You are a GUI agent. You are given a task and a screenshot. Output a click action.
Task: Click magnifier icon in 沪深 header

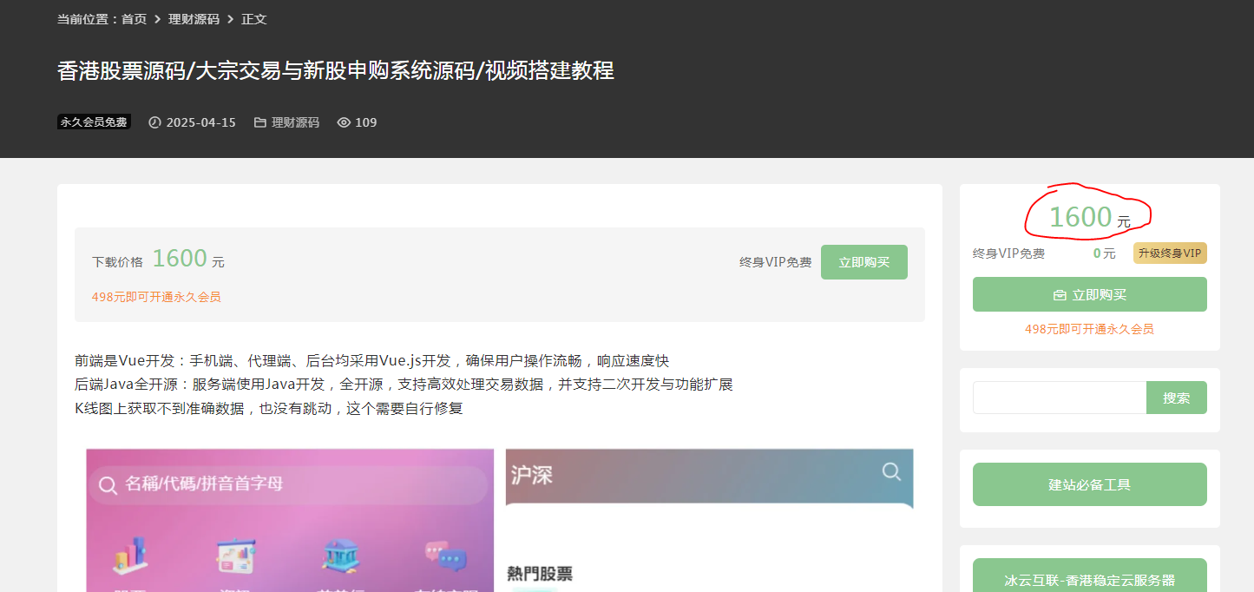click(x=891, y=471)
